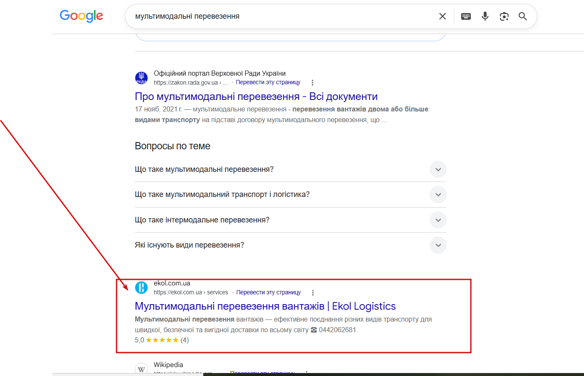The width and height of the screenshot is (584, 376).
Task: Translate the zakon.rada.gov.ua page
Action: click(268, 83)
